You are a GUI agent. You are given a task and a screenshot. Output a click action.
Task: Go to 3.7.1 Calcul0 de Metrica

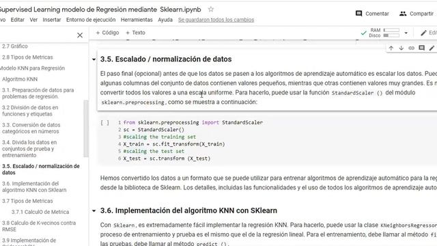click(40, 212)
